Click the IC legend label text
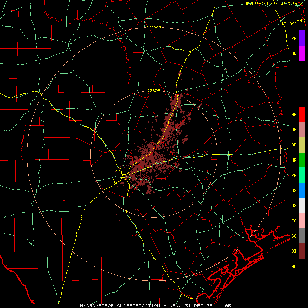This screenshot has height=308, width=308. (x=294, y=221)
